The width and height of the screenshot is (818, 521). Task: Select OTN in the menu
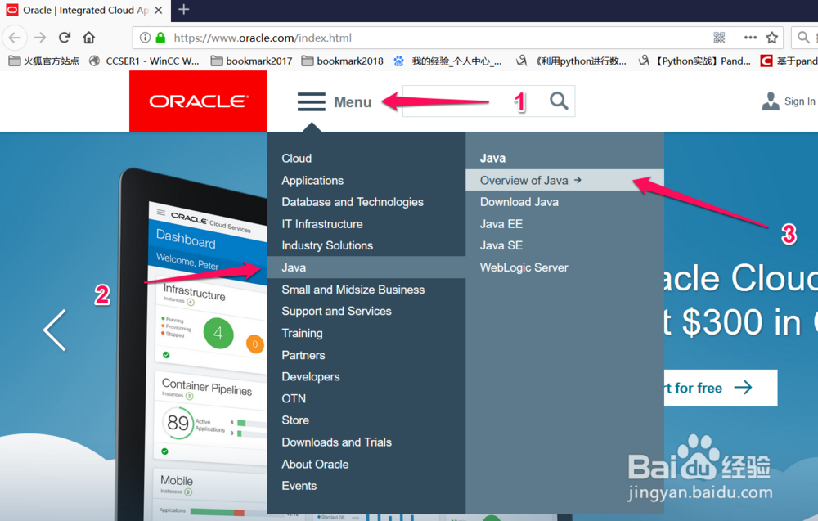[x=294, y=398]
